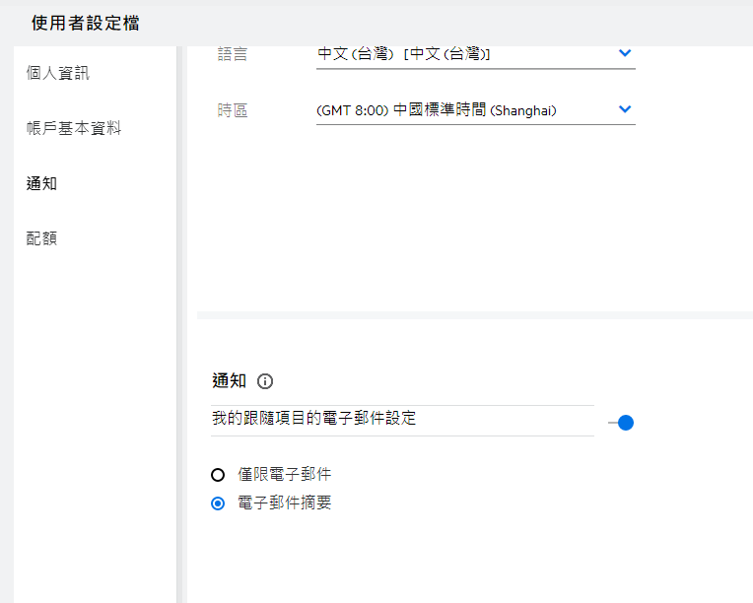Click the 電子郵件摘要 label text
Screen dimensions: 753x603
(285, 503)
